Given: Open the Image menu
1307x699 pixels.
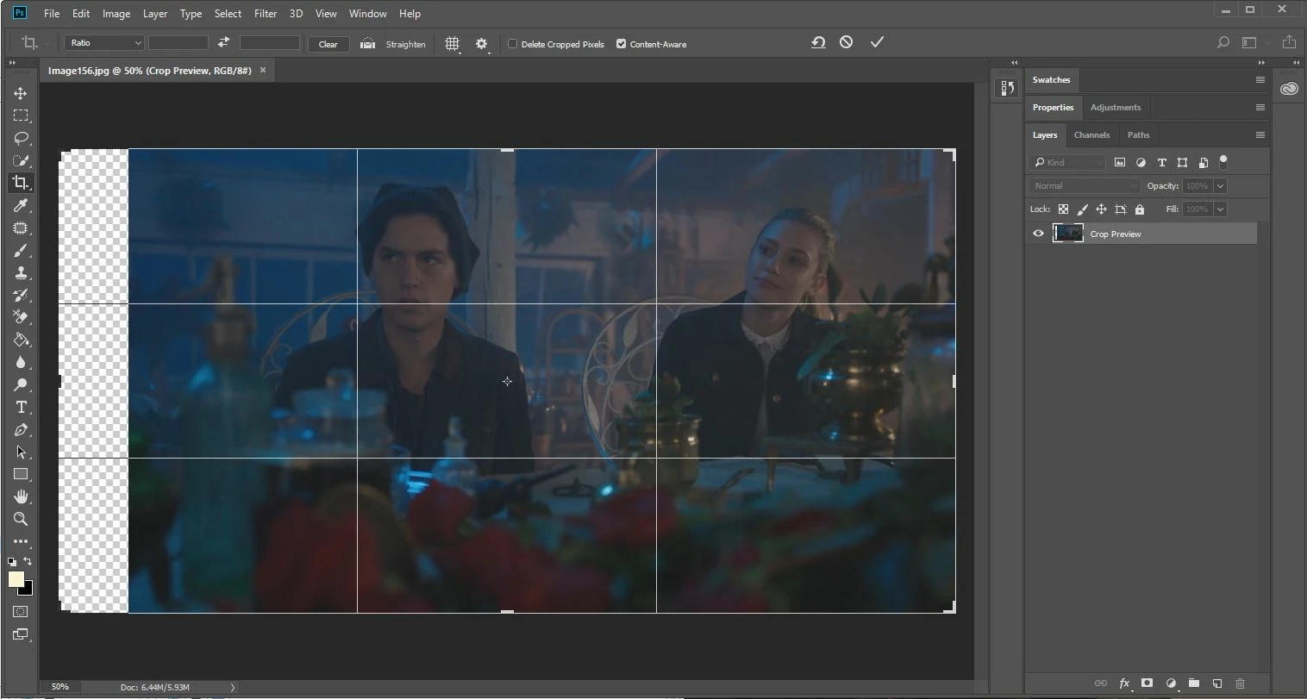Looking at the screenshot, I should pyautogui.click(x=116, y=14).
